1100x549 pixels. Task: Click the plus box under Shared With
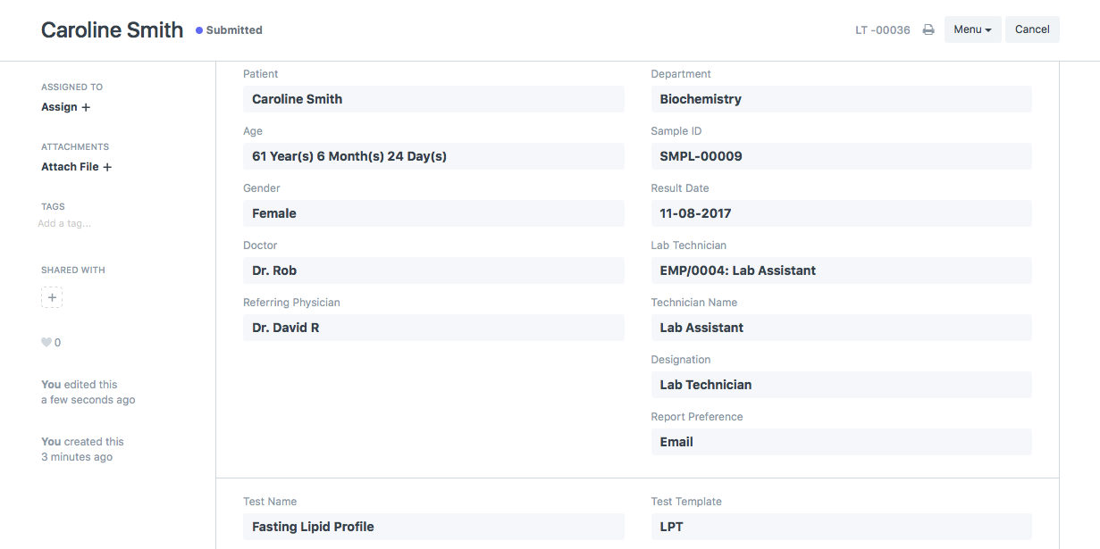coord(52,297)
